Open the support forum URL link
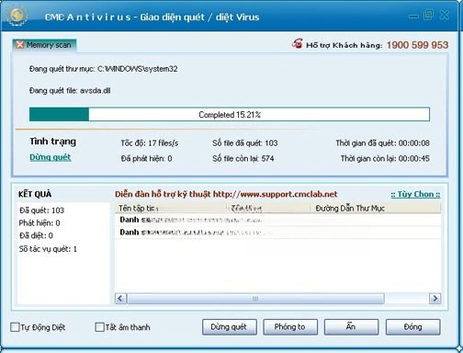The image size is (463, 353). (x=275, y=194)
